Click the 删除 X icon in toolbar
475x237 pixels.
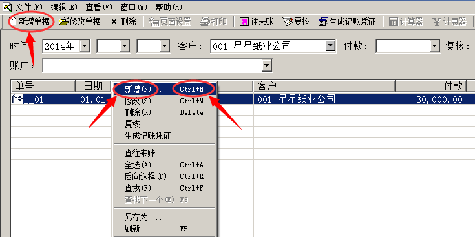coord(114,22)
